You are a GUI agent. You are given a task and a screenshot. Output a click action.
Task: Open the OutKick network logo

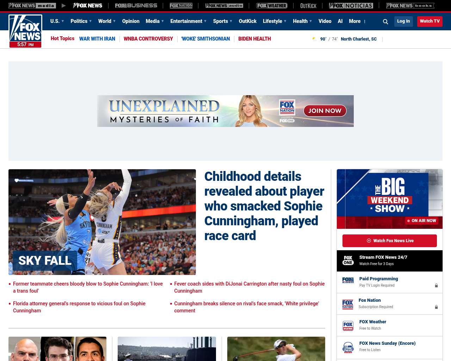click(x=308, y=6)
